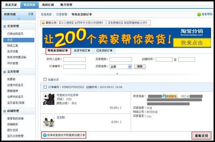This screenshot has width=215, height=142.
Task: Click into the 收件人名称 input field
Action: click(x=75, y=59)
